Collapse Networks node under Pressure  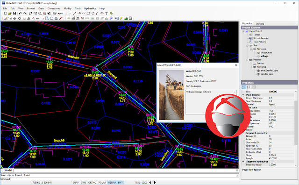(251, 67)
